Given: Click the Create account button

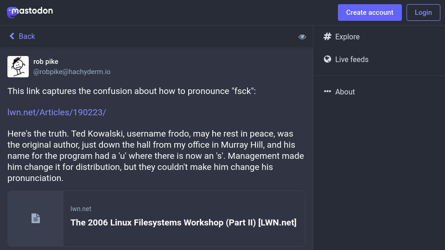Looking at the screenshot, I should [369, 12].
